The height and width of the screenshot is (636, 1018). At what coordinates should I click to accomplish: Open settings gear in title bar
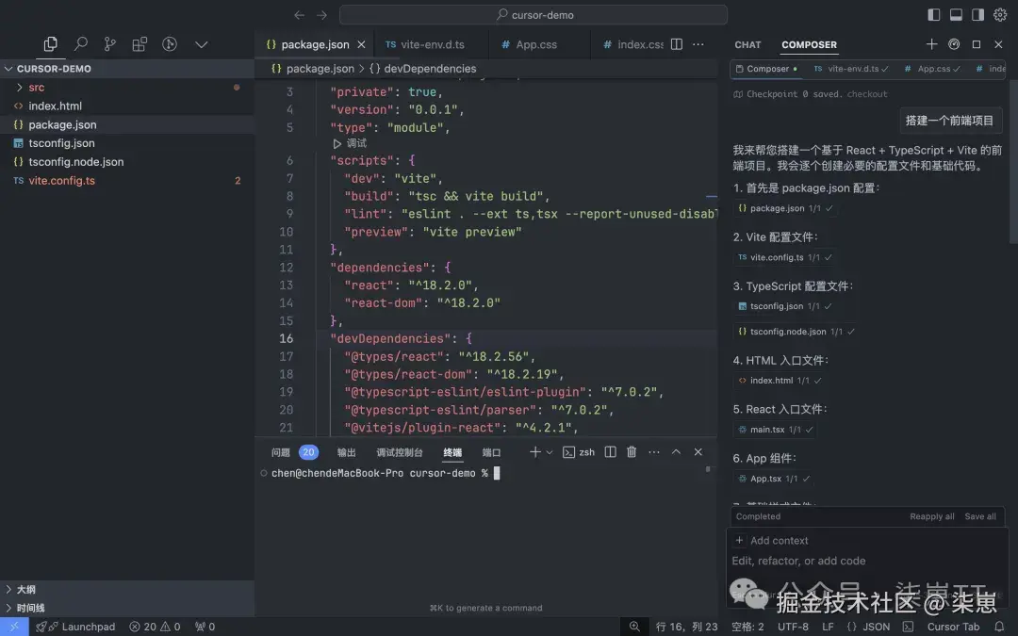point(1000,14)
